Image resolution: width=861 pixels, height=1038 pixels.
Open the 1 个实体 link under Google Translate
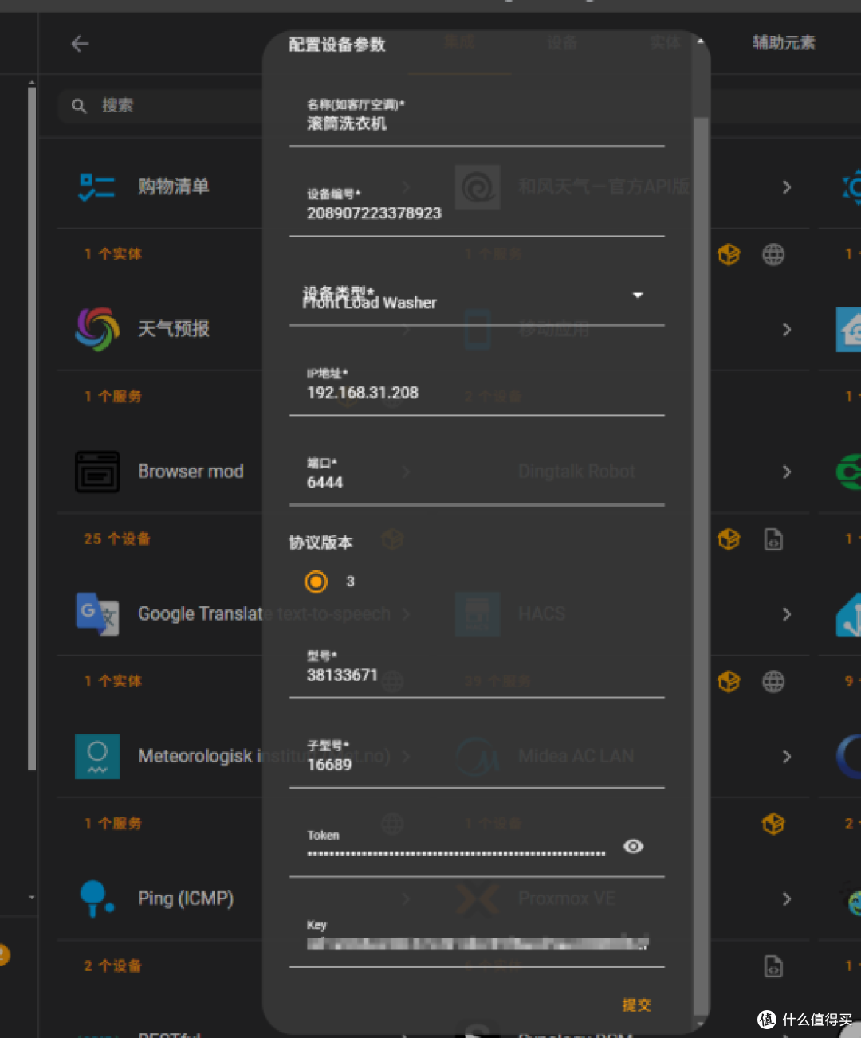click(113, 681)
